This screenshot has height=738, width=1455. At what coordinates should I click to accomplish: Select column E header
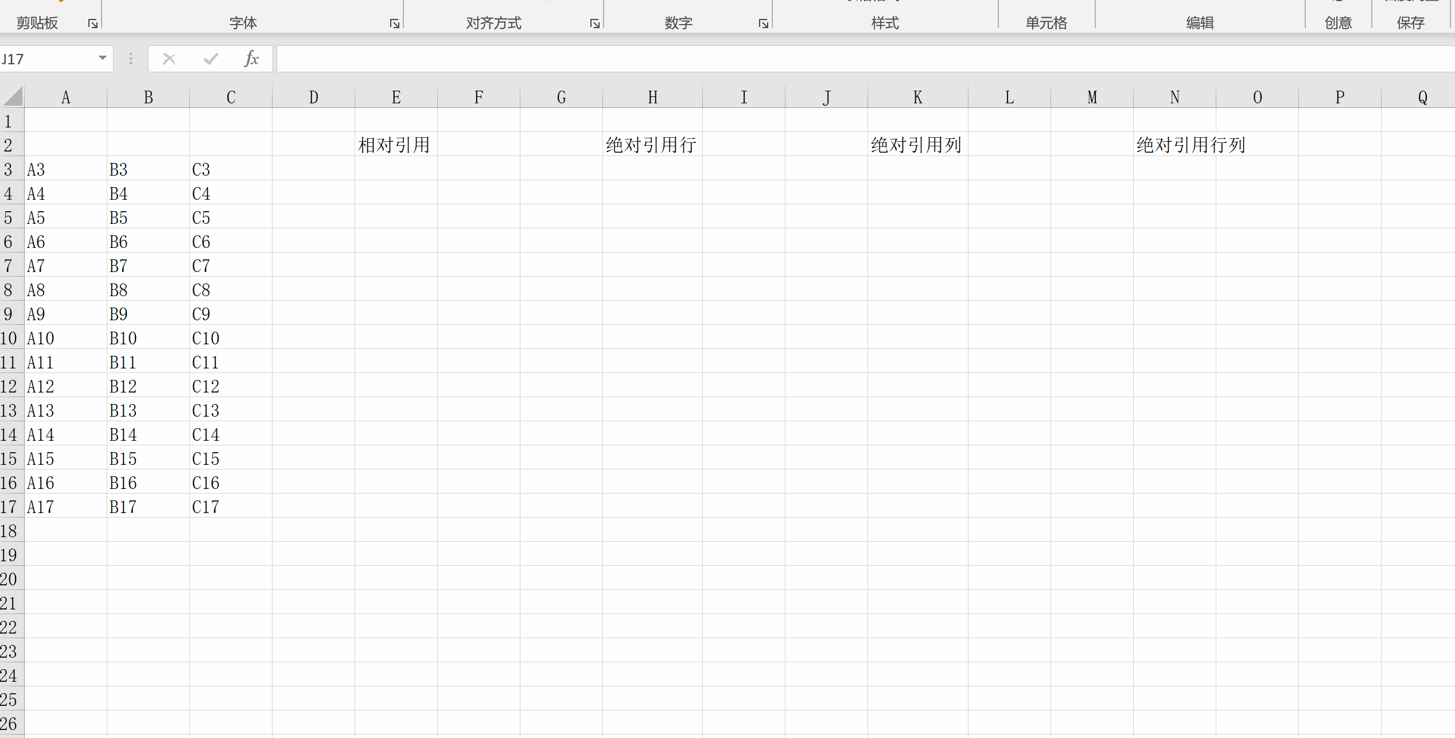click(396, 97)
